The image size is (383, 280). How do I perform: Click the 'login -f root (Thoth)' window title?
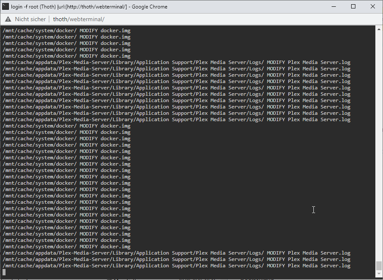[89, 7]
